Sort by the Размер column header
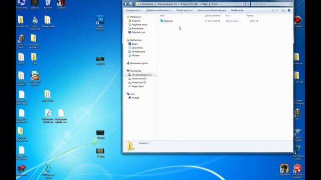321x180 pixels. coord(250,15)
